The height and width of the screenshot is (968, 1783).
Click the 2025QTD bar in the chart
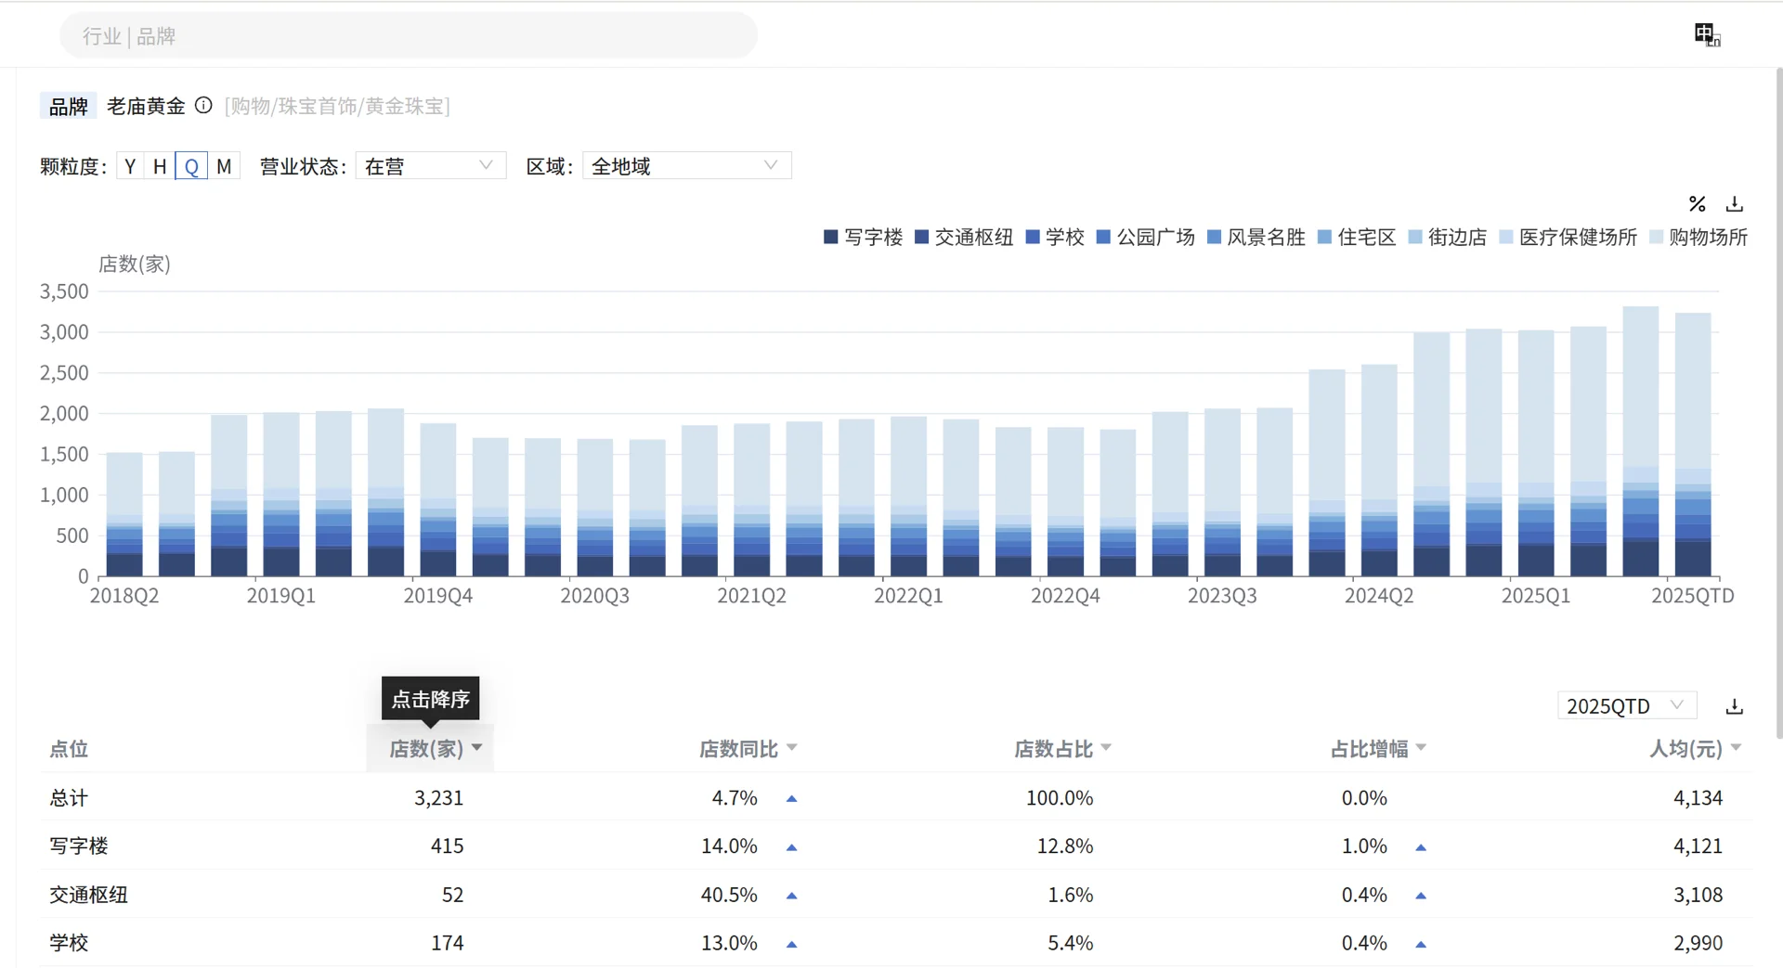[1693, 445]
